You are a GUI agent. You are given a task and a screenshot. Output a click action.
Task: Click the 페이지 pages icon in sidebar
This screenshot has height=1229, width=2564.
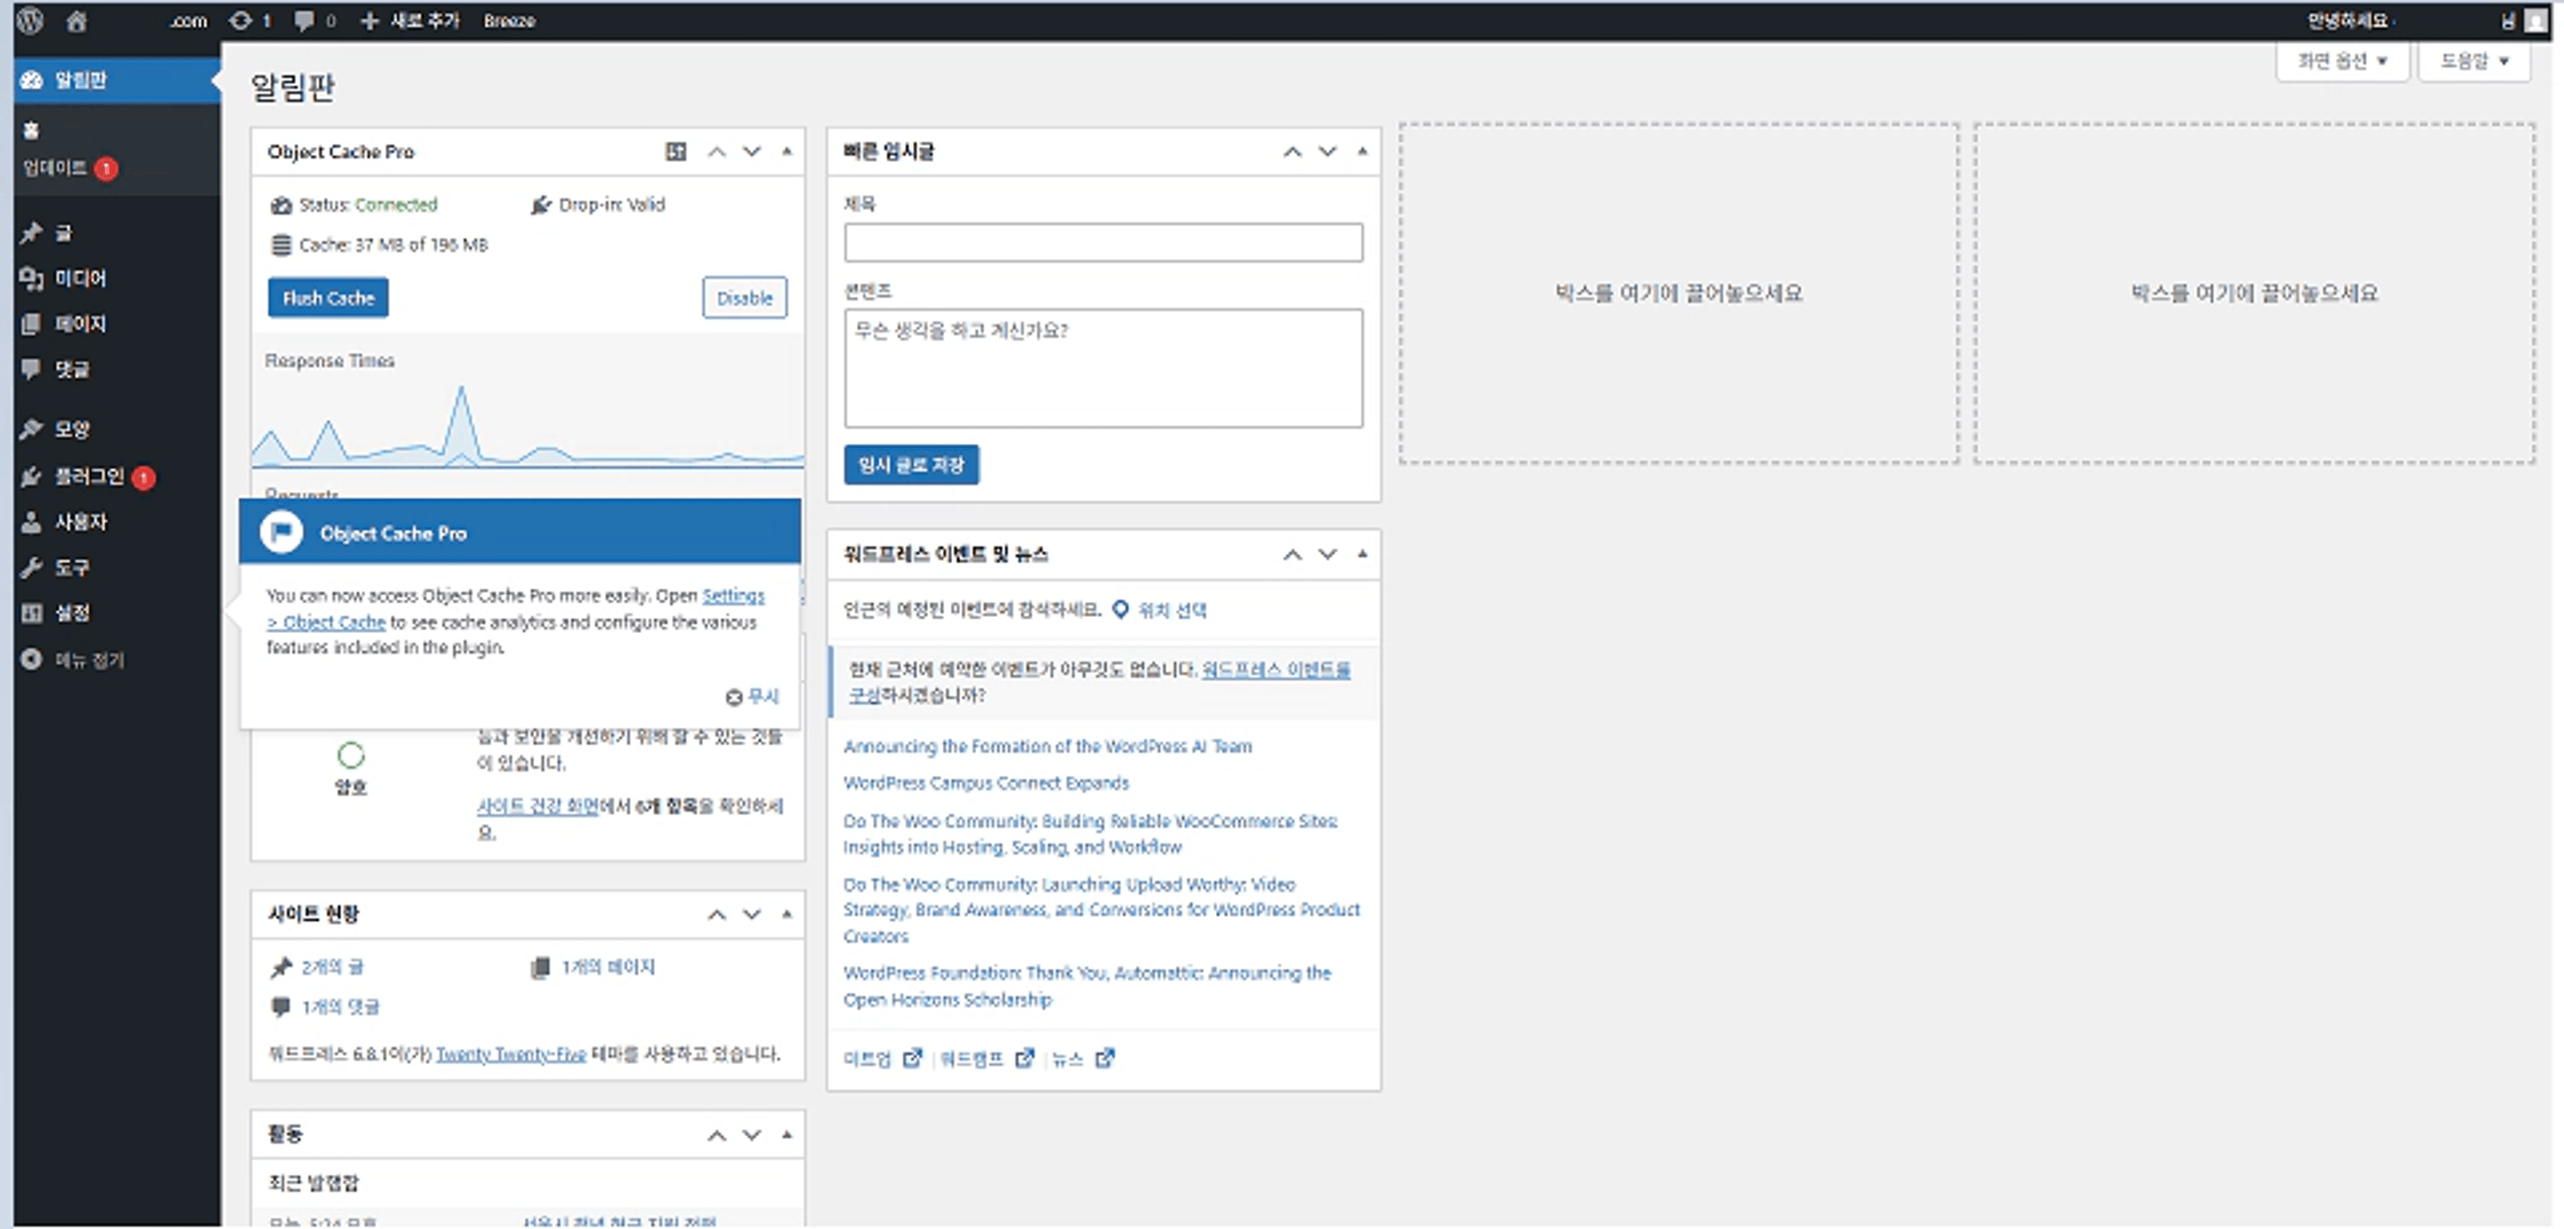coord(32,323)
